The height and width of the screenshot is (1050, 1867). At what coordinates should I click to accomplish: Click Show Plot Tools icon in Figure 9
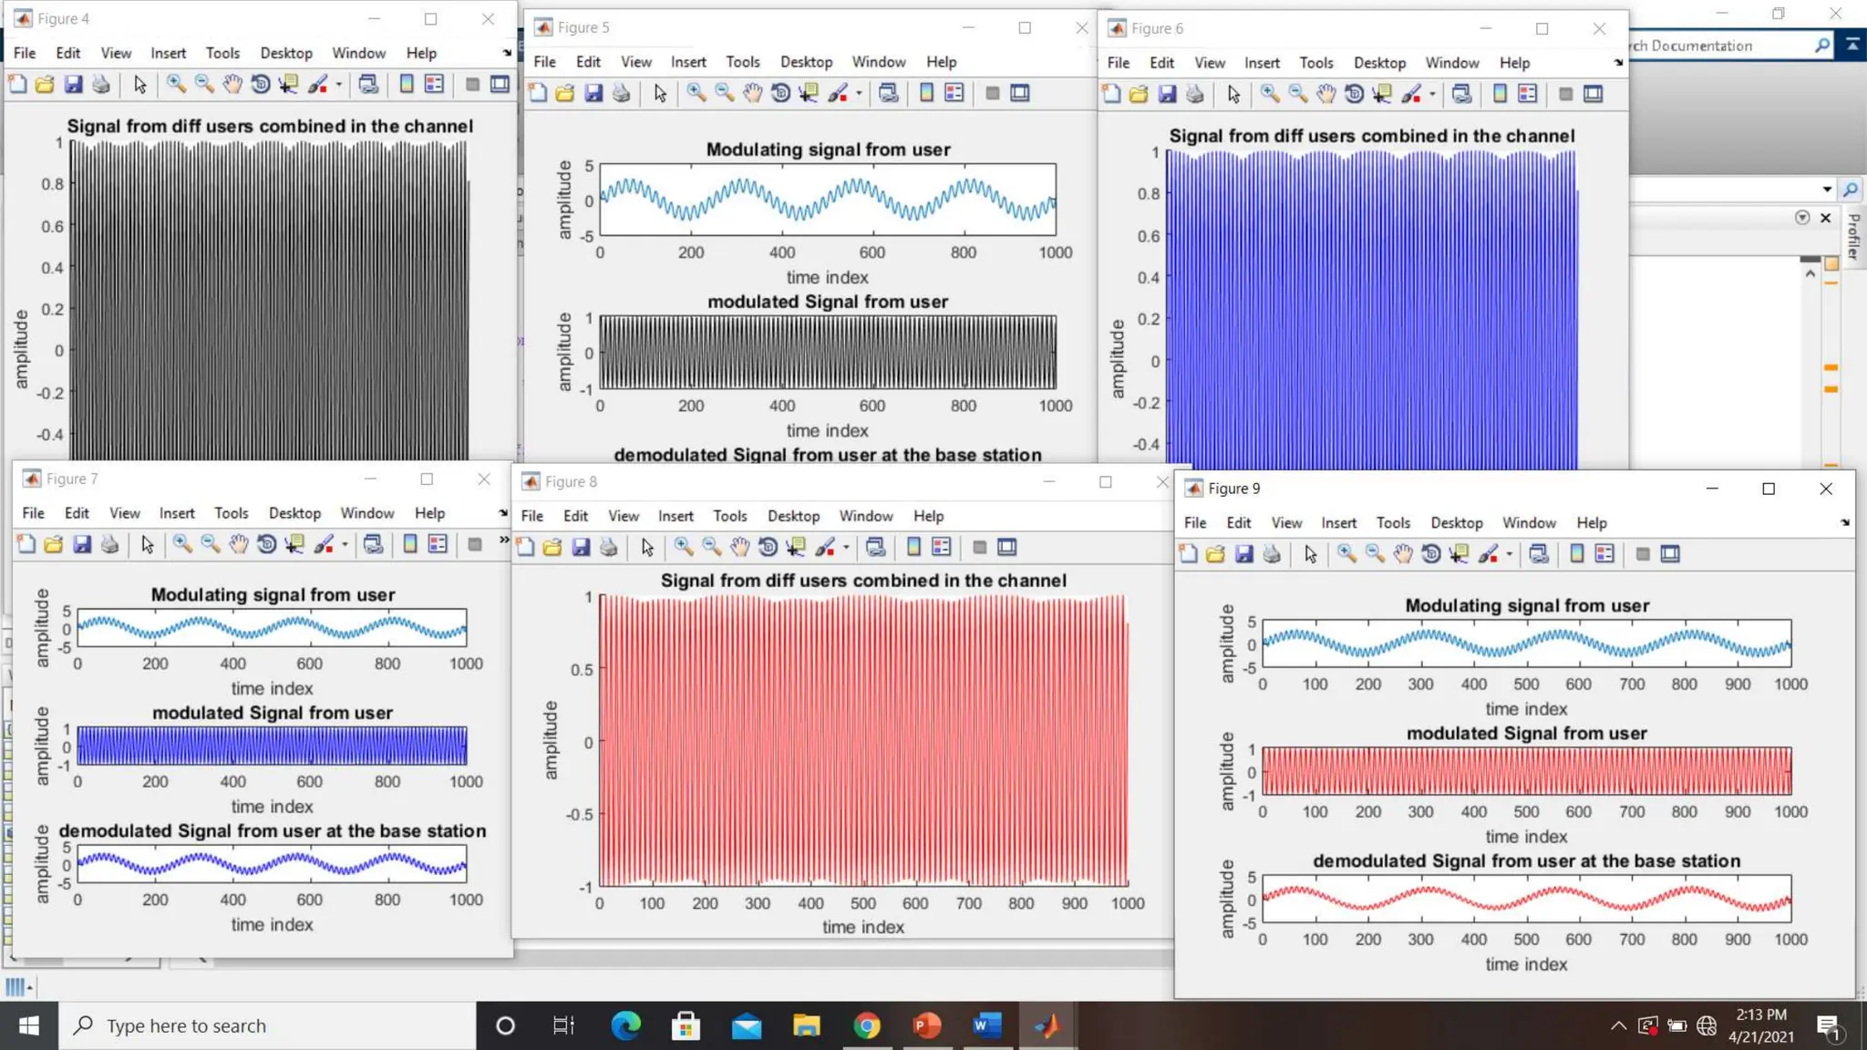1670,554
